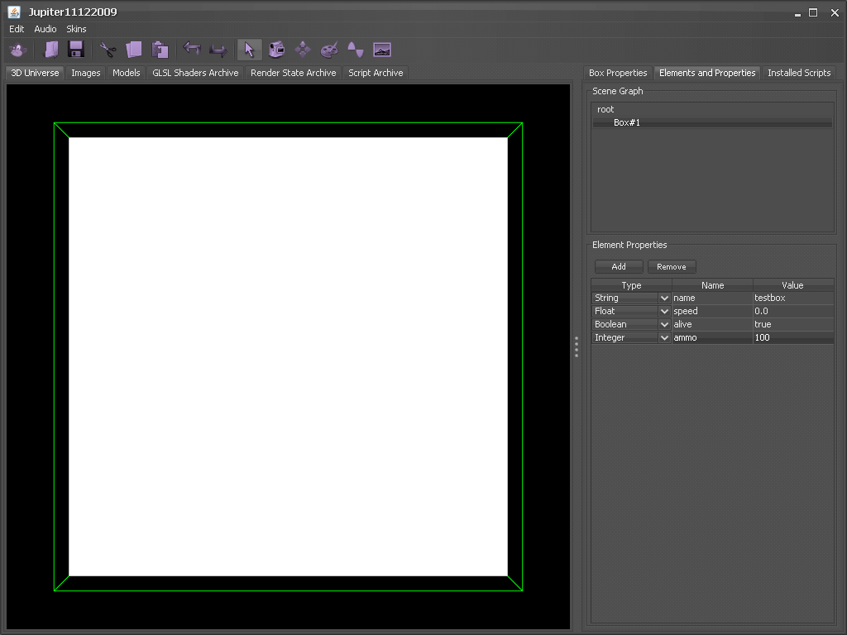Click the paint palette icon
847x635 pixels.
coord(329,50)
